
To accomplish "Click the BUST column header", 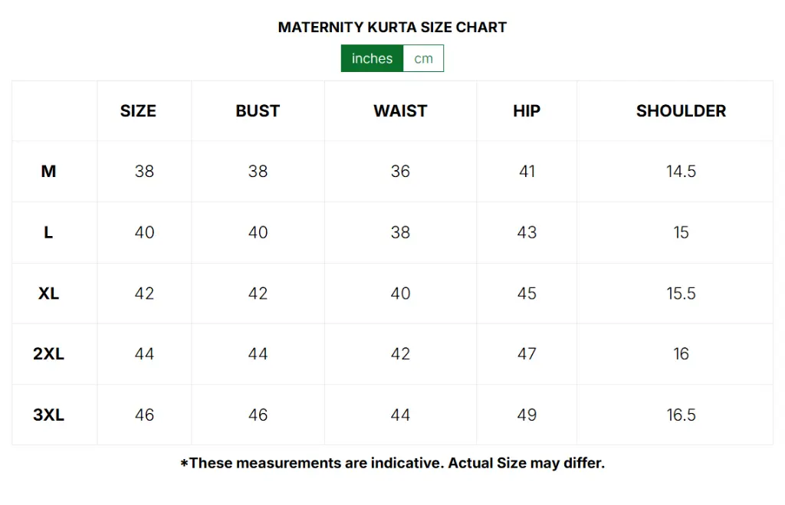I will (x=257, y=110).
